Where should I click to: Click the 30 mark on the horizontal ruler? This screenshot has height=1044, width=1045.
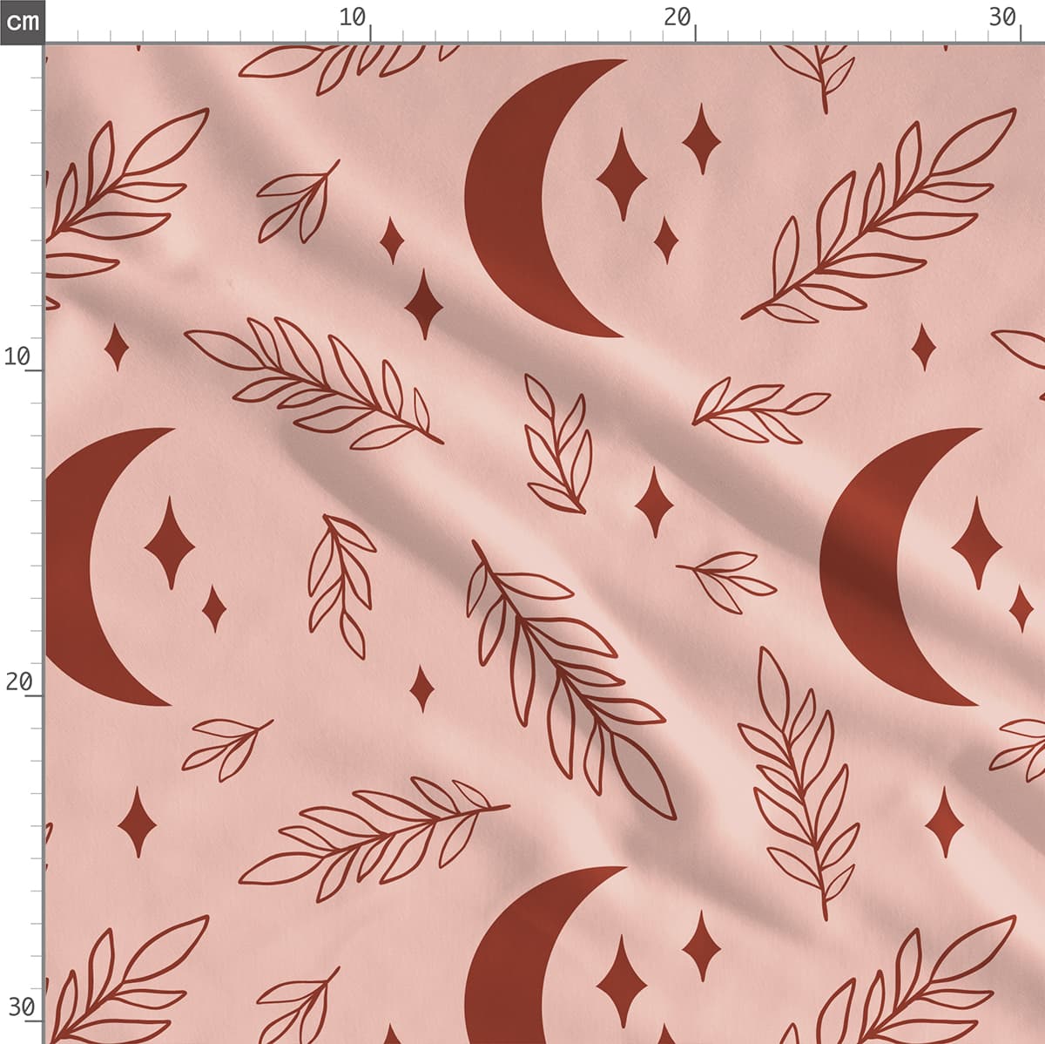click(x=1003, y=17)
